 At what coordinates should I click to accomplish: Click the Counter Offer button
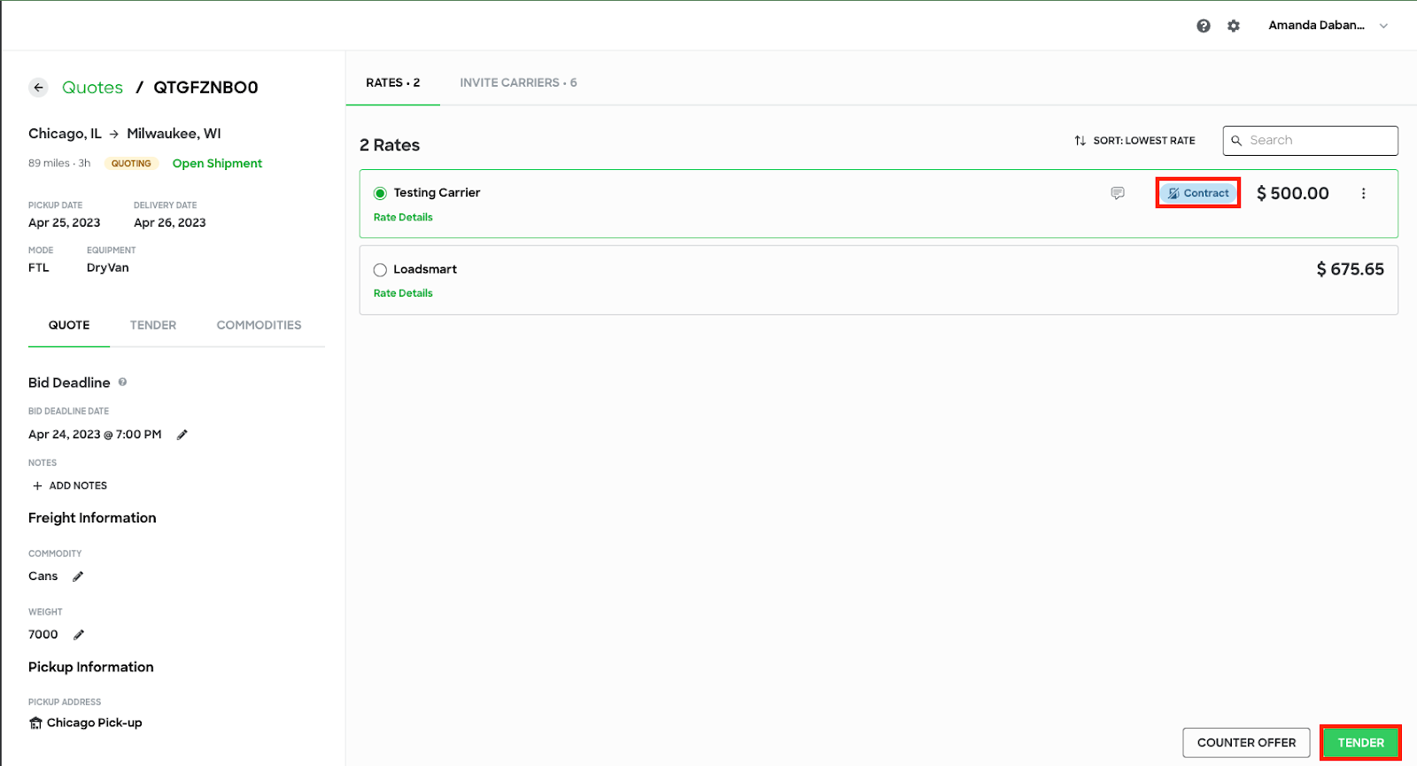(x=1246, y=743)
